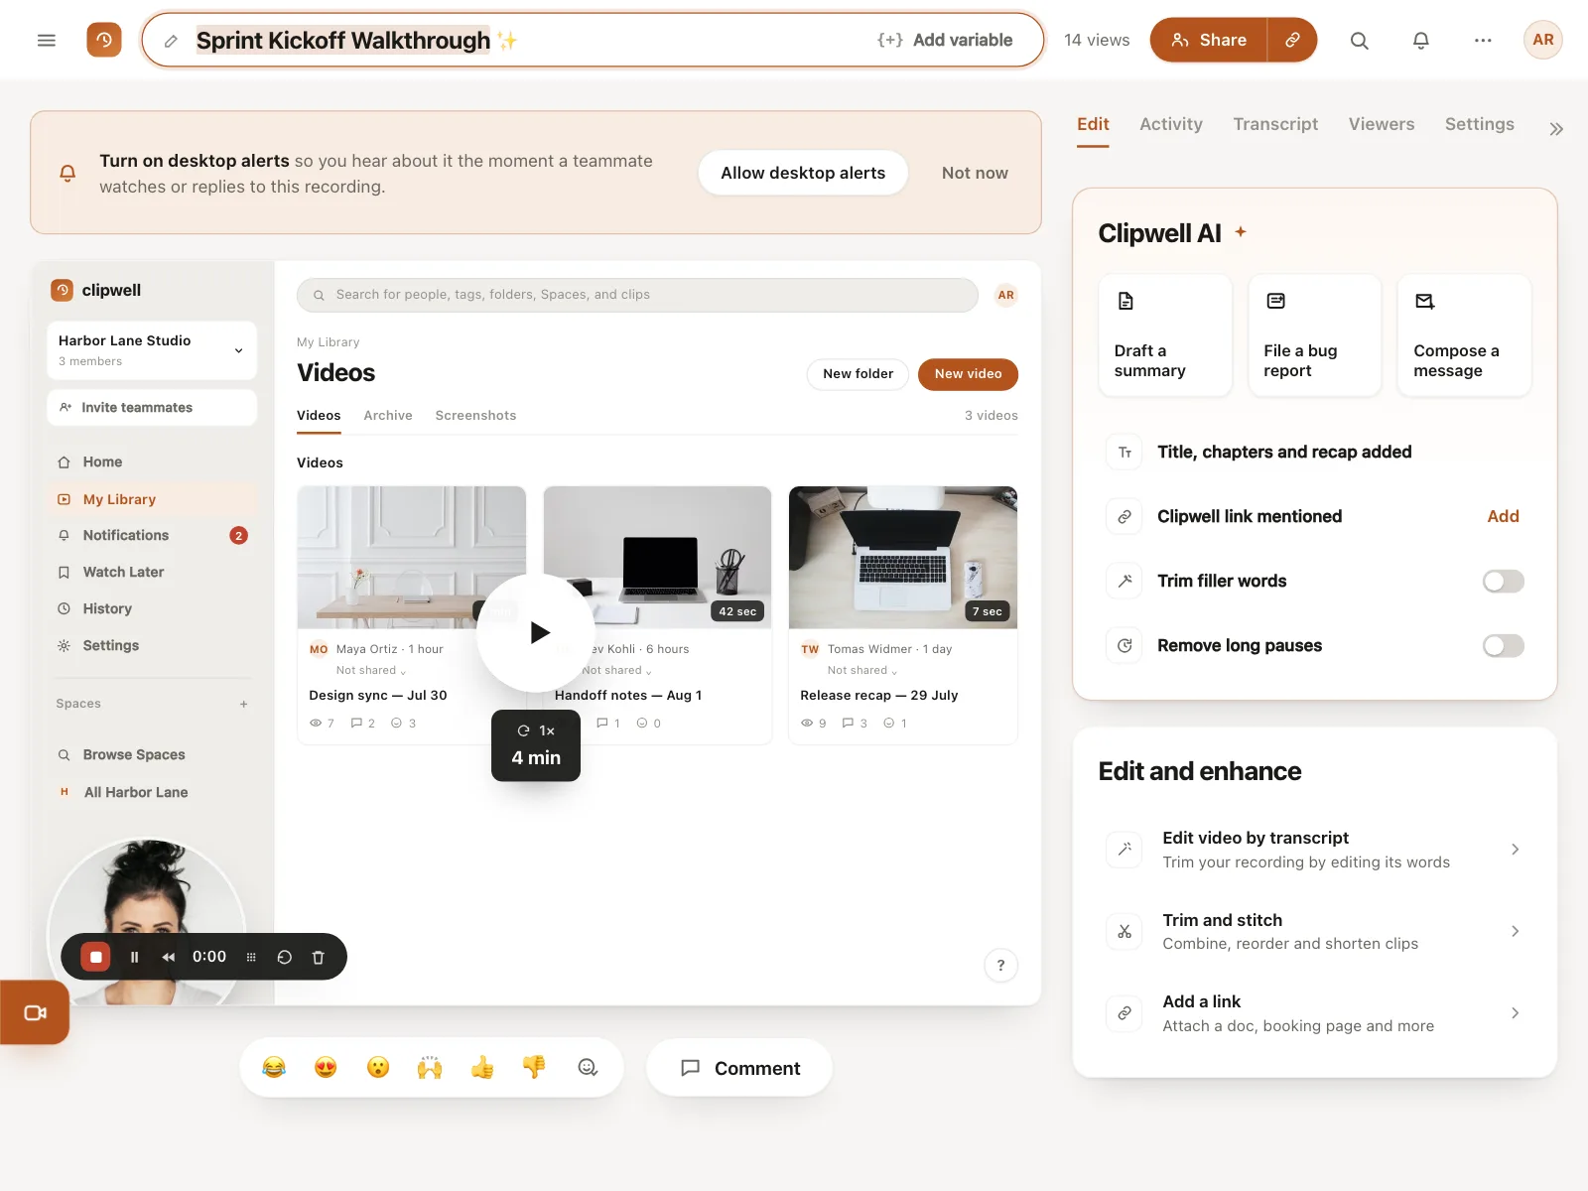
Task: React with the thumbs up emoji
Action: pos(482,1067)
